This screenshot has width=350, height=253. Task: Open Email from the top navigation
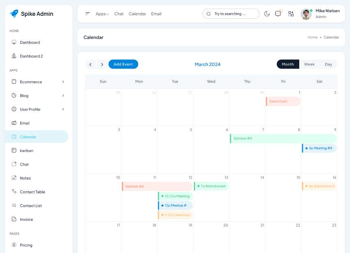pos(156,14)
